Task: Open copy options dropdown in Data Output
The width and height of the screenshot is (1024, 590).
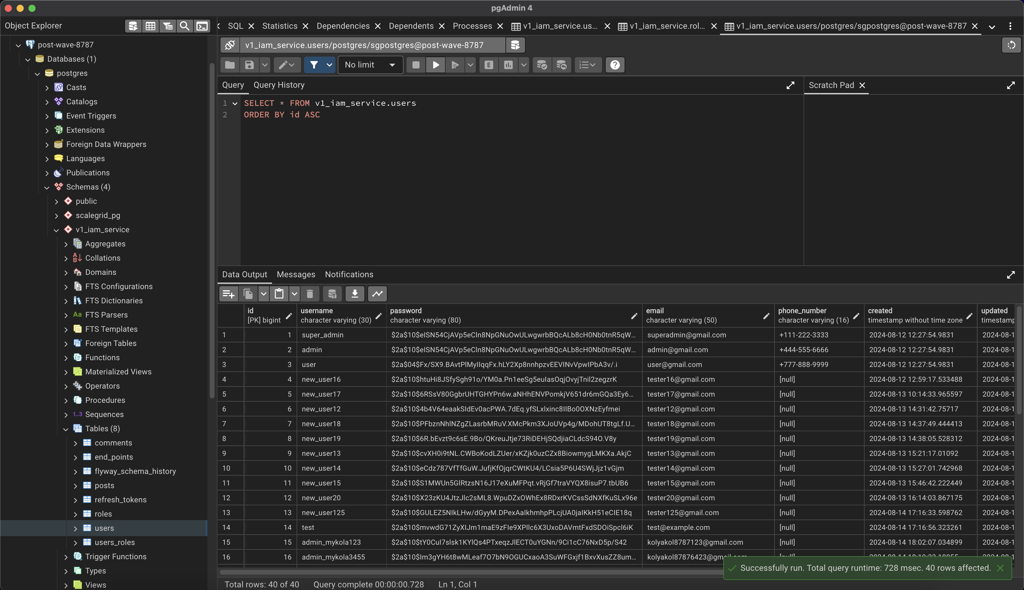Action: (263, 294)
